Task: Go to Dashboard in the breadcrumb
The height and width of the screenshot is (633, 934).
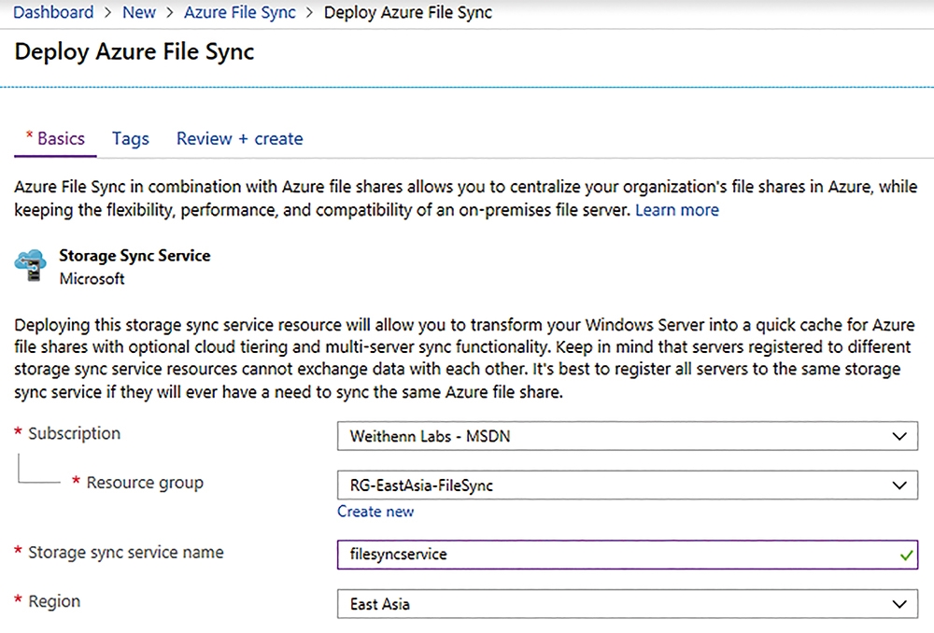Action: [x=53, y=12]
